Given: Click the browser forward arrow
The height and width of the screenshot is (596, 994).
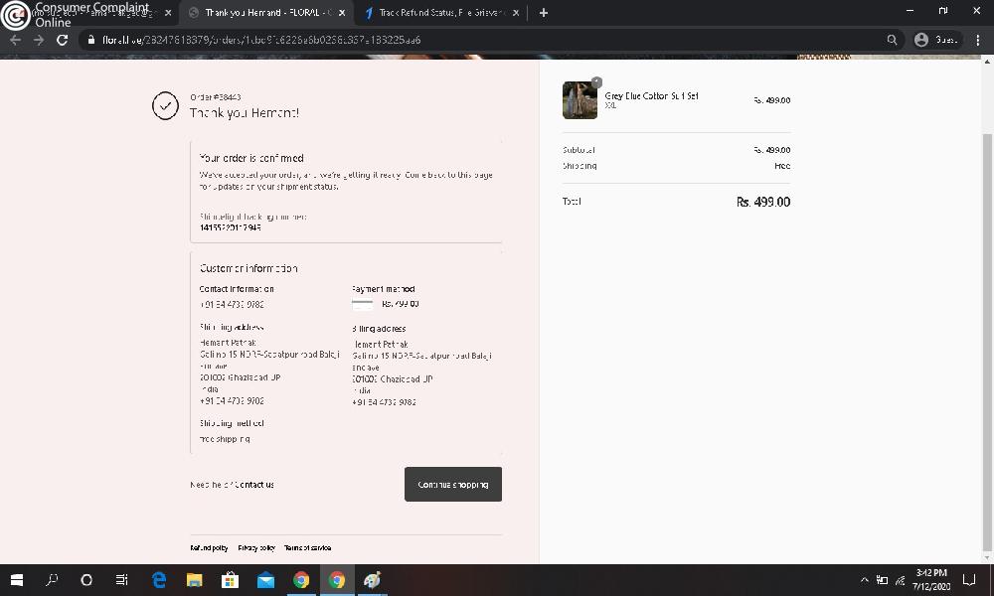Looking at the screenshot, I should 38,40.
